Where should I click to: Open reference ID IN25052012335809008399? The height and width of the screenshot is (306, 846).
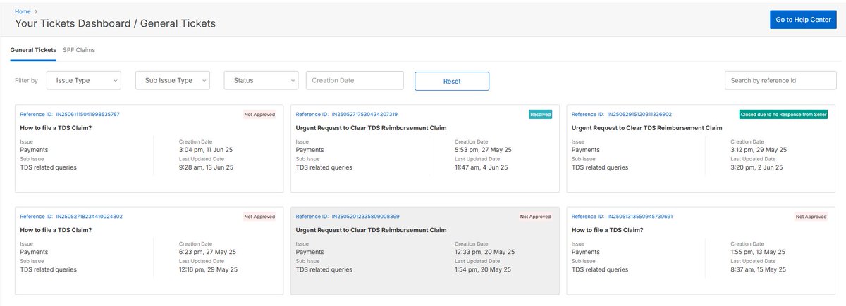click(x=365, y=217)
